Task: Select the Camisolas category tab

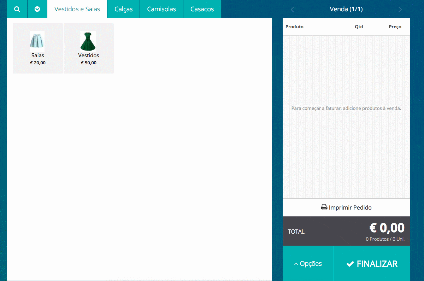Action: [161, 9]
